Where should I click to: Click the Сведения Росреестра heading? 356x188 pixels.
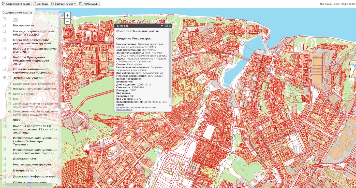133,38
